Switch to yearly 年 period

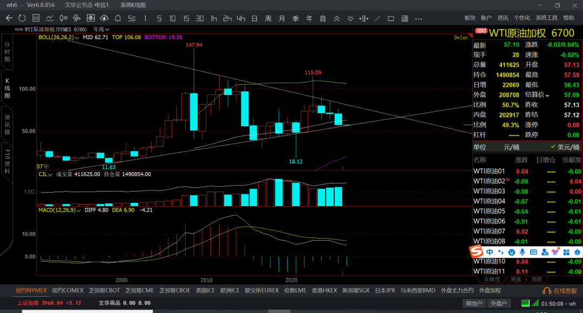[309, 18]
